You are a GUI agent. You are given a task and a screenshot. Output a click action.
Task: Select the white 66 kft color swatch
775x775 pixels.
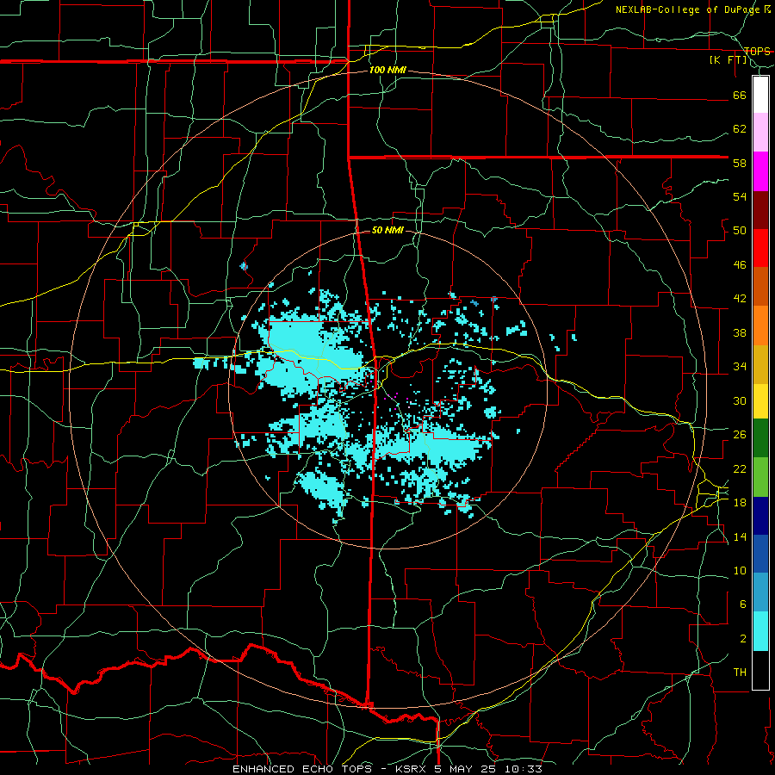click(x=760, y=95)
